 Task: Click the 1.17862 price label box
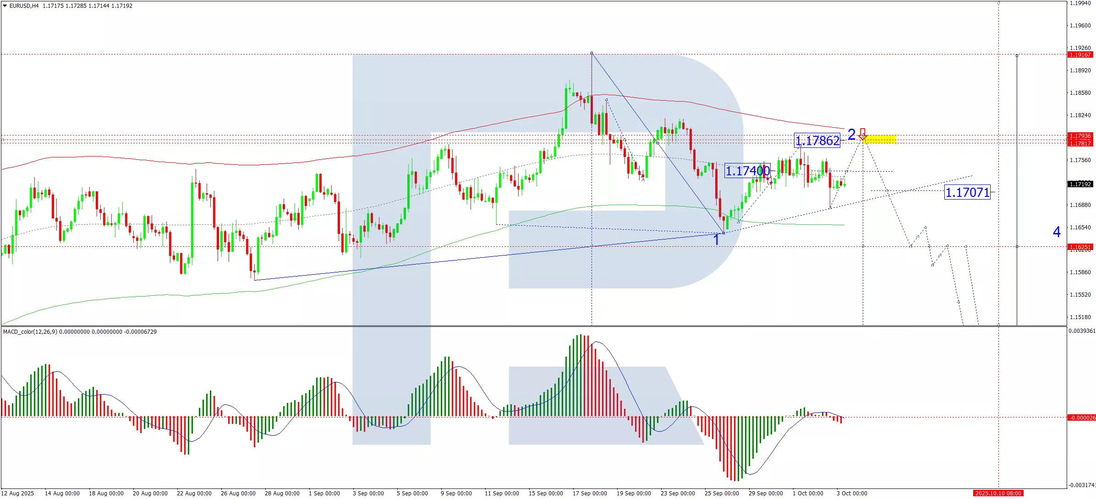coord(817,141)
